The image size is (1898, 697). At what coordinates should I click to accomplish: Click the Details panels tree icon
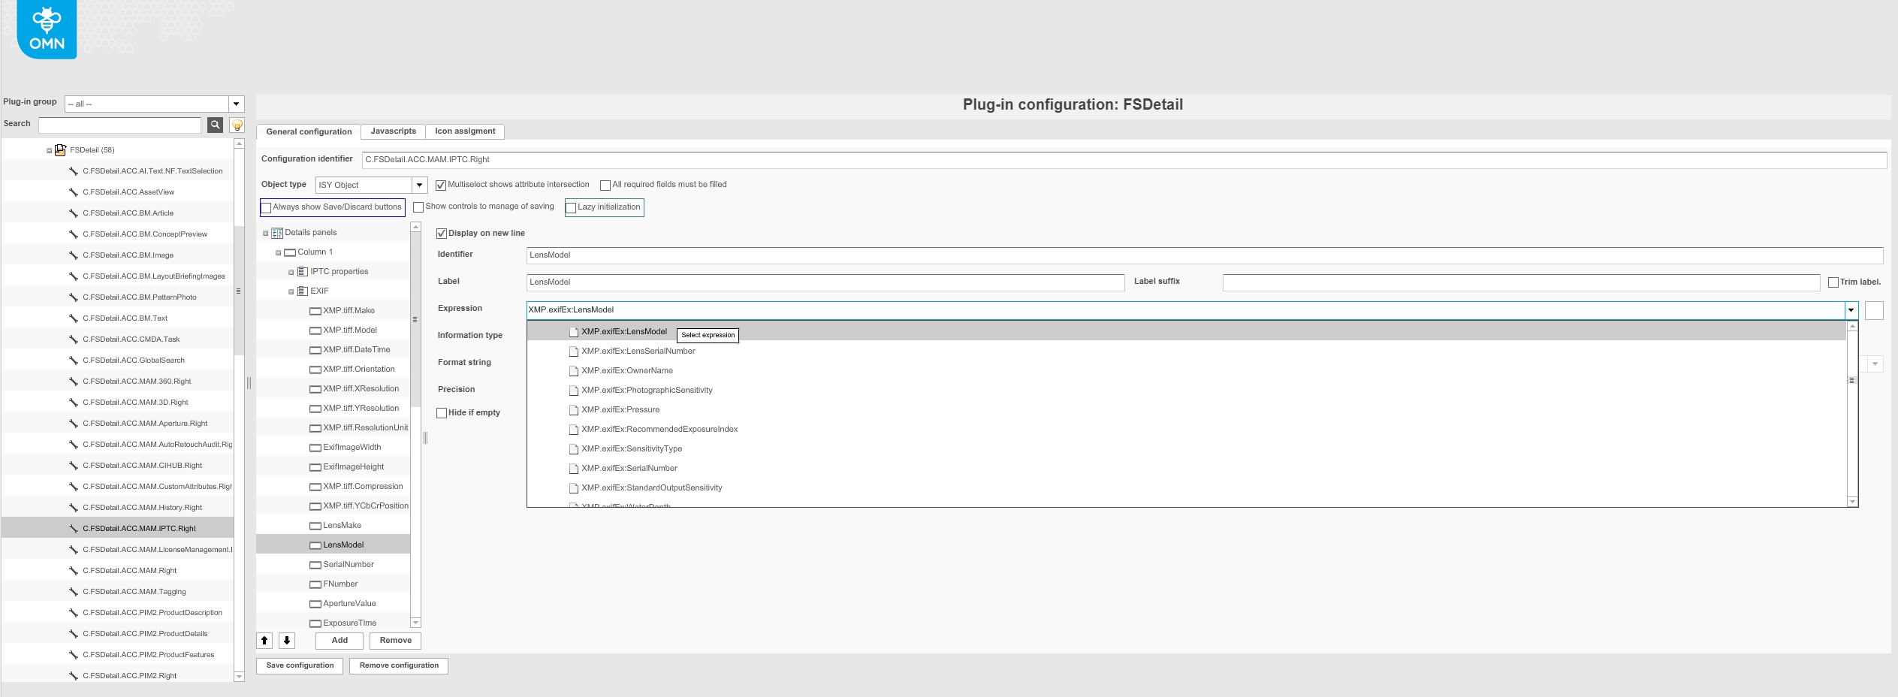coord(277,233)
